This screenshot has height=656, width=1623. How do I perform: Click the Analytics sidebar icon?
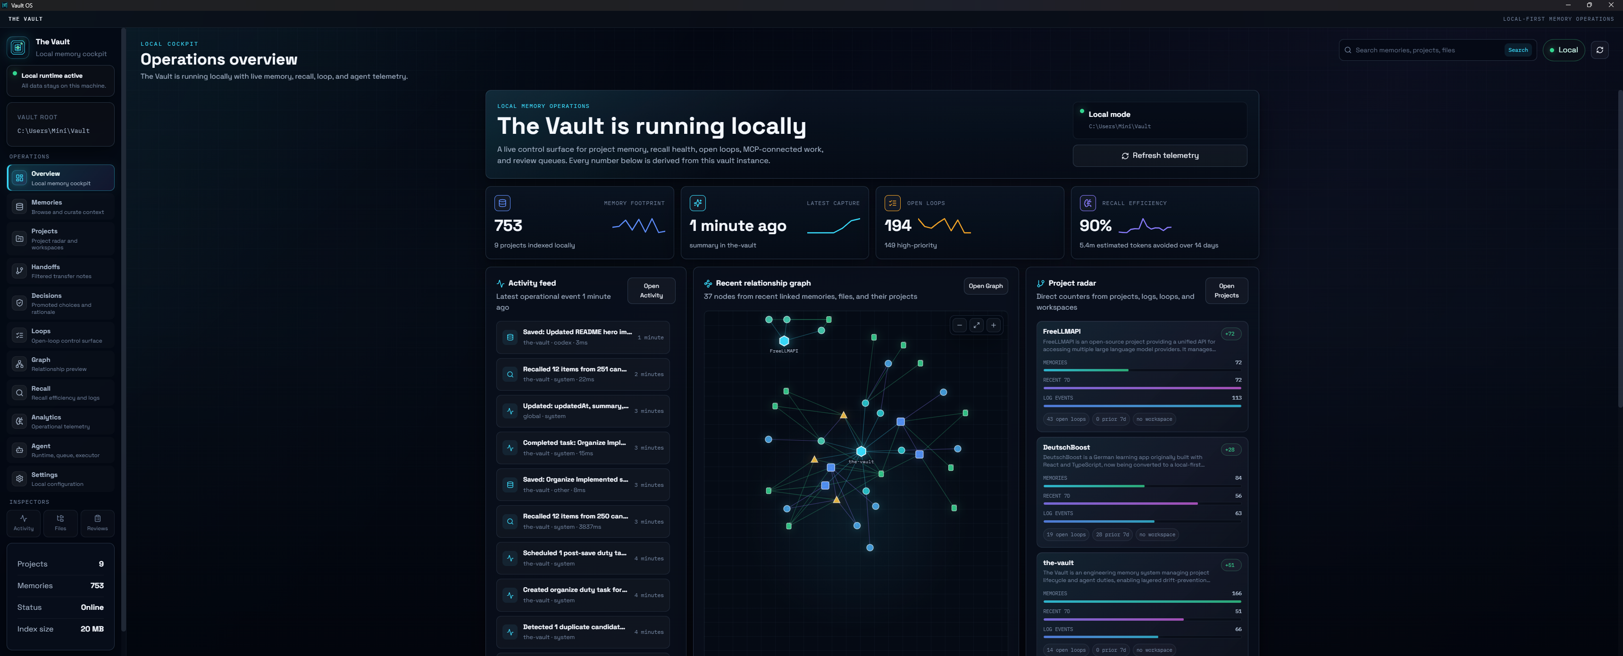[x=19, y=422]
